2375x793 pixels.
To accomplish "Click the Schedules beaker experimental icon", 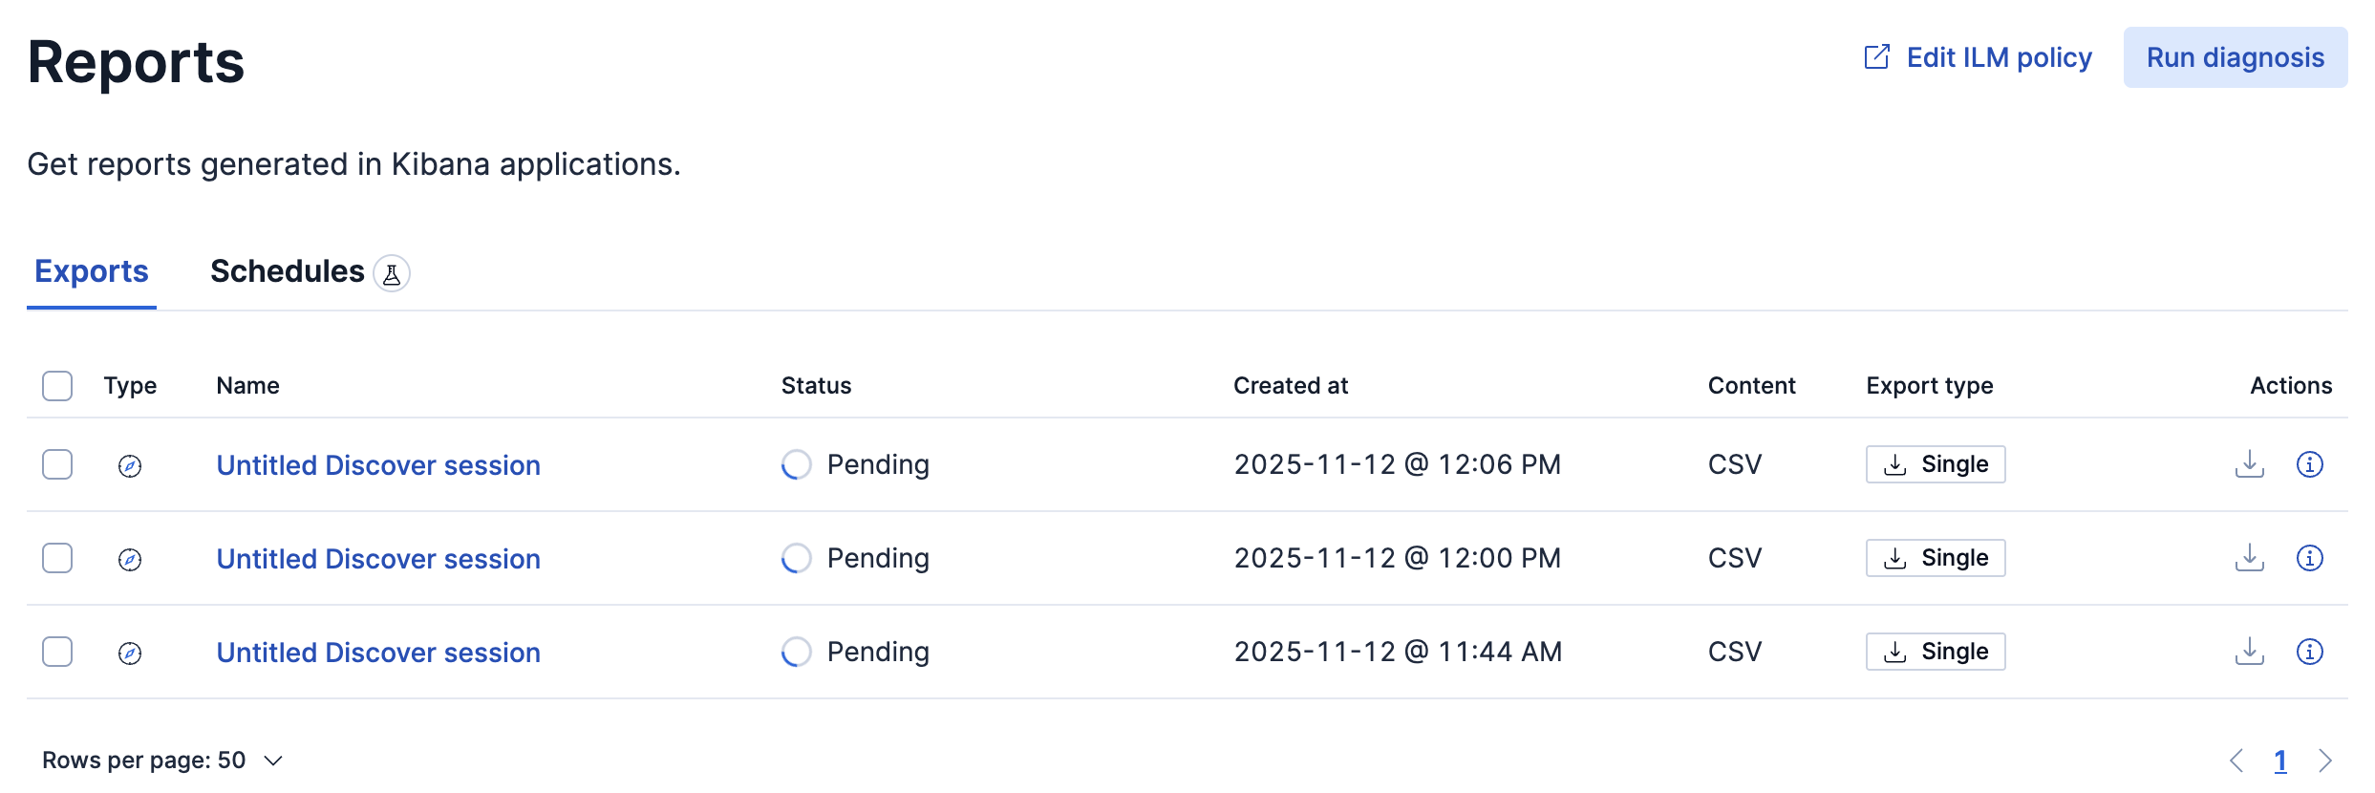I will point(392,273).
